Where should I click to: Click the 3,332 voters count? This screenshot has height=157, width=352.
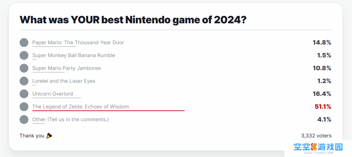pos(316,135)
